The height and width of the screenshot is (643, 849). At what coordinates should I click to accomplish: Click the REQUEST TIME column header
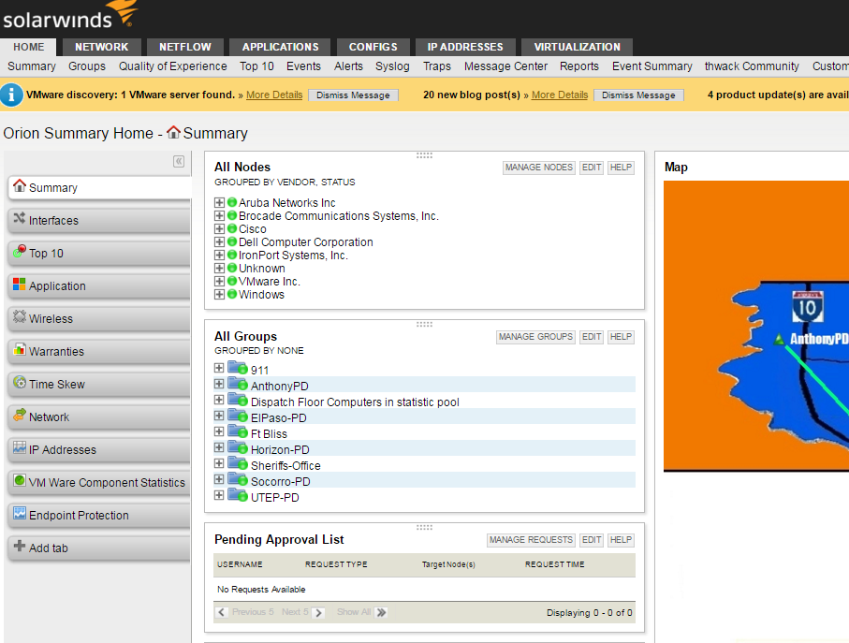coord(554,564)
